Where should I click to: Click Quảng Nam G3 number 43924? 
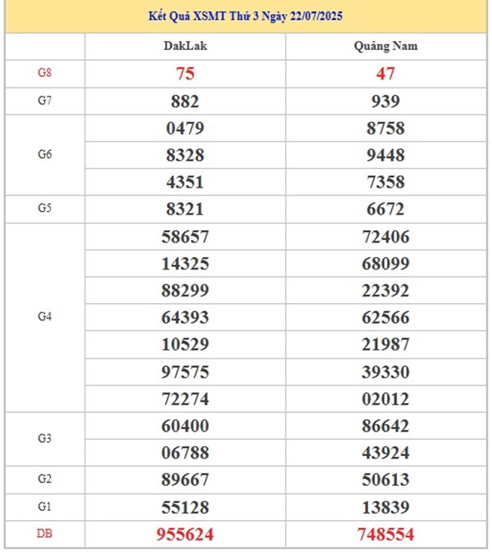(x=386, y=452)
